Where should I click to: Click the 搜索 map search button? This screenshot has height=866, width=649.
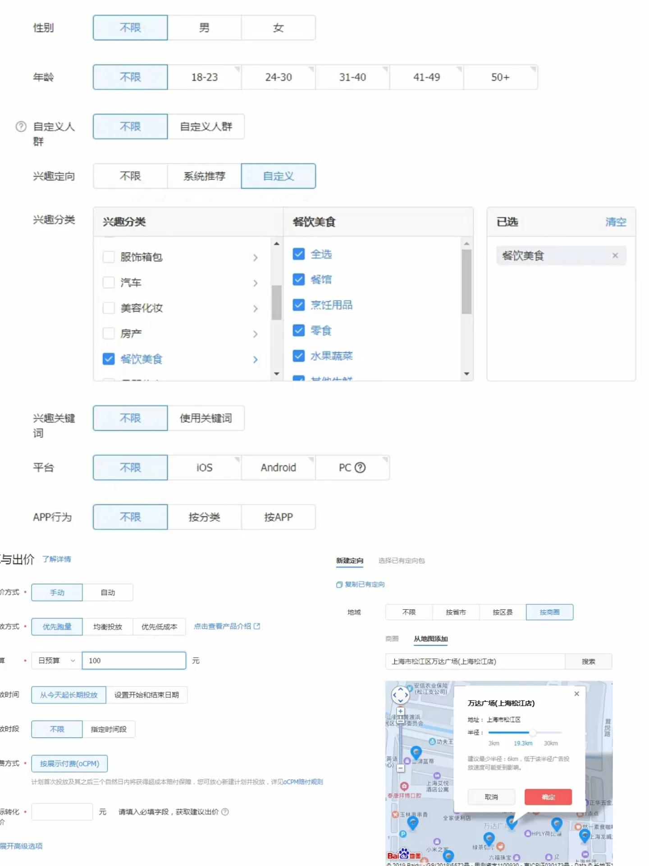589,662
